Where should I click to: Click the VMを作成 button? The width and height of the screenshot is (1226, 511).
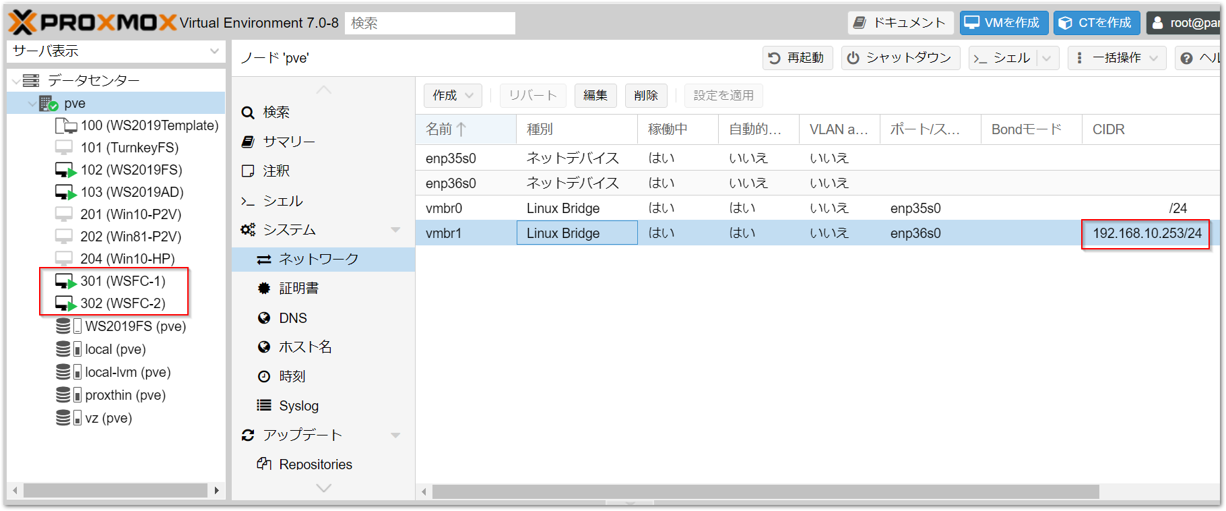tap(1004, 23)
